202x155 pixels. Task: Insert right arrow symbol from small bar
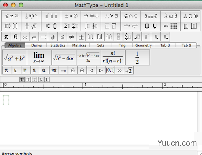[44, 37]
